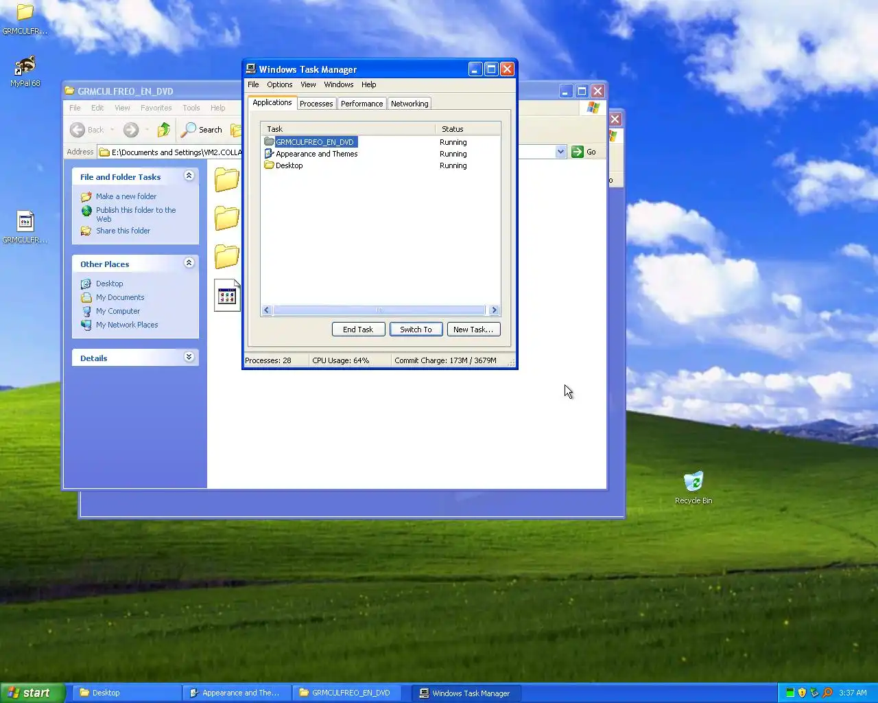Open the Search pane in Explorer
The width and height of the screenshot is (878, 703).
tap(202, 130)
